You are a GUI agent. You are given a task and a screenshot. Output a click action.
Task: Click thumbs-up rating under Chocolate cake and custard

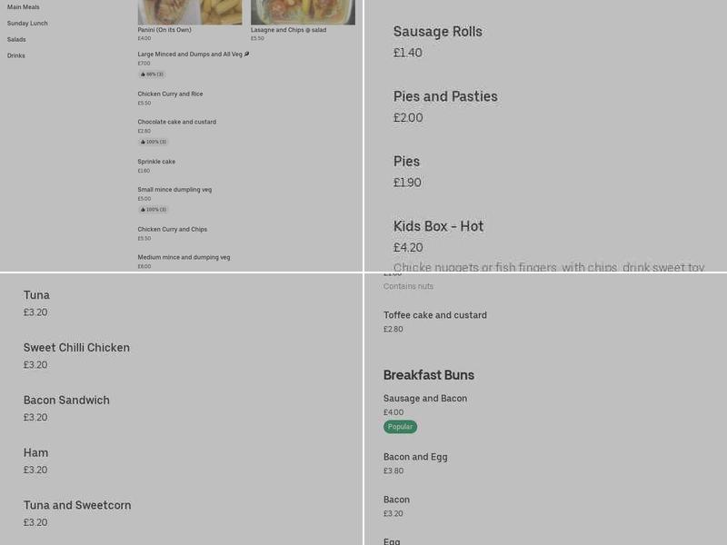click(153, 142)
